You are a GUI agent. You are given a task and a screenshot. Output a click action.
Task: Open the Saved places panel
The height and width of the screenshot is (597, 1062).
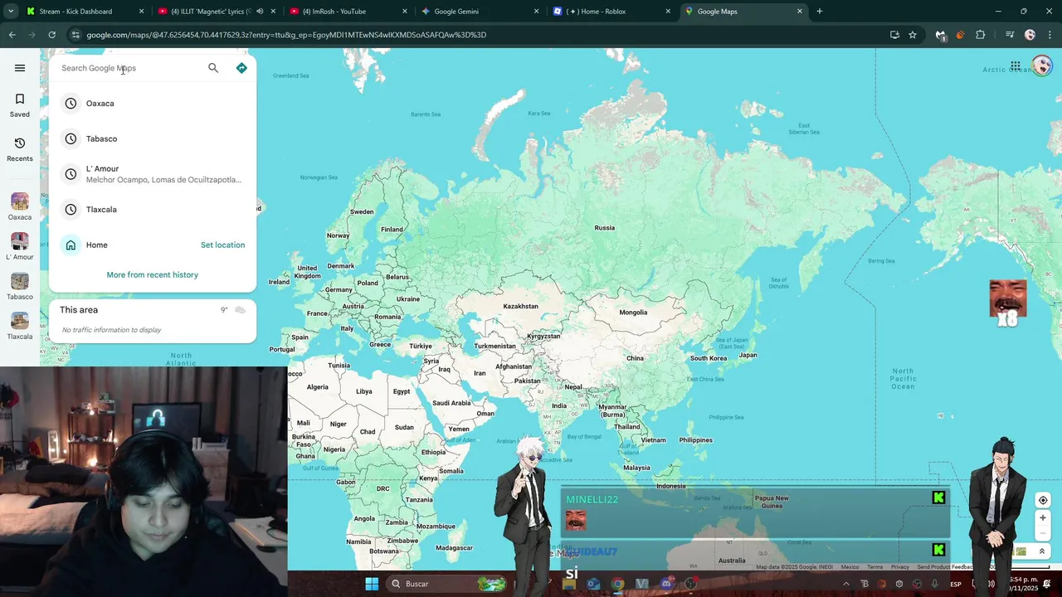tap(20, 105)
